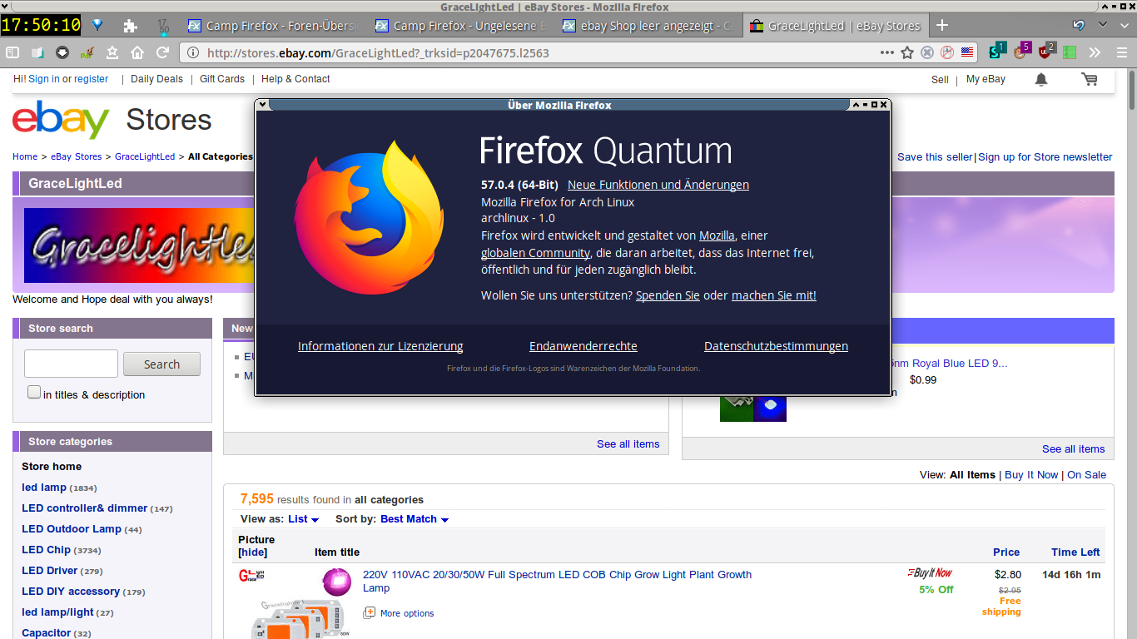Open 'Neue Funktionen und Änderungen' link
This screenshot has height=639, width=1137.
[658, 185]
